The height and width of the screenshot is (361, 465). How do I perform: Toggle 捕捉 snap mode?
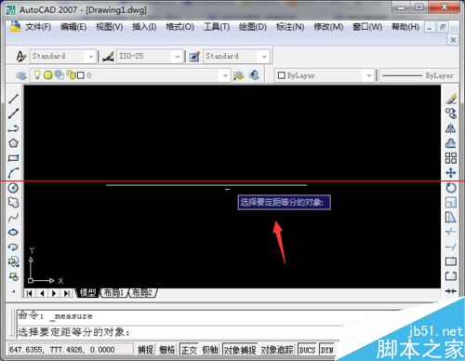[x=145, y=350]
